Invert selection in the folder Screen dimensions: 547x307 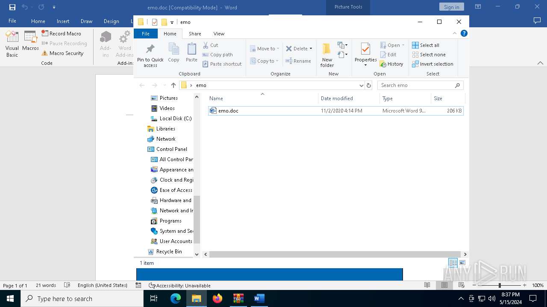432,64
